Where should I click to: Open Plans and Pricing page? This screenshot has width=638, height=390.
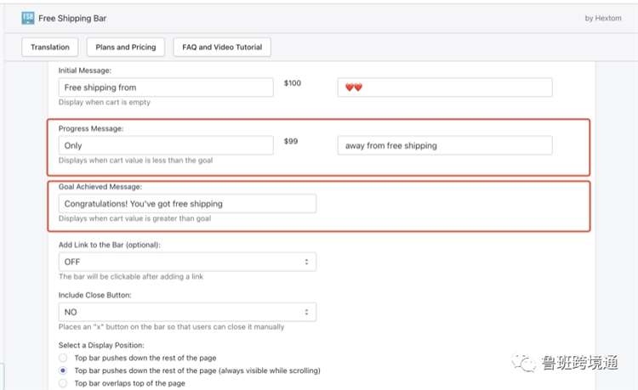126,47
